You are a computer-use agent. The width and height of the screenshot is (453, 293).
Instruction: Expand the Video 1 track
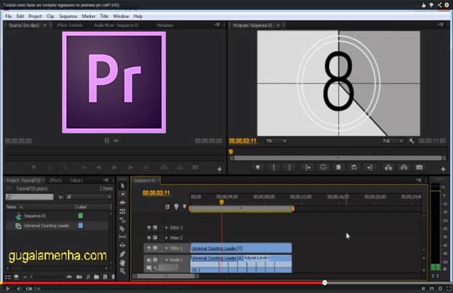click(x=167, y=248)
